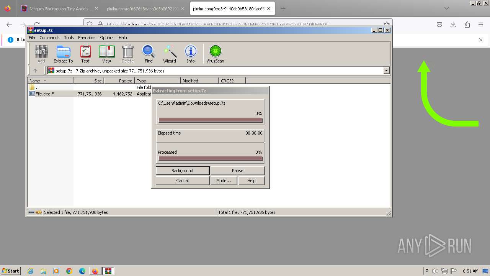Open Firefox application menu
This screenshot has height=276, width=490.
pyautogui.click(x=481, y=25)
